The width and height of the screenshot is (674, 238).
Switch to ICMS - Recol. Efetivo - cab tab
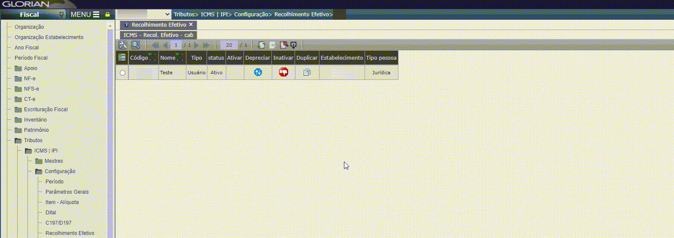pyautogui.click(x=158, y=35)
